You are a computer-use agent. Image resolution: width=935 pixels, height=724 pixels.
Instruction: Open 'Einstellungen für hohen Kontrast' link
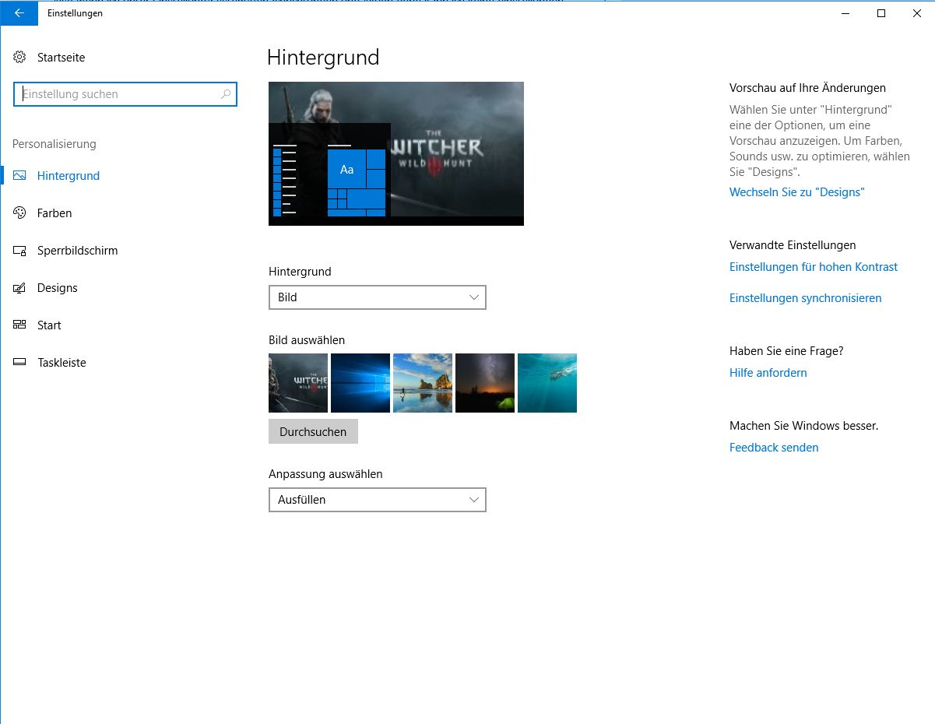[x=814, y=267]
